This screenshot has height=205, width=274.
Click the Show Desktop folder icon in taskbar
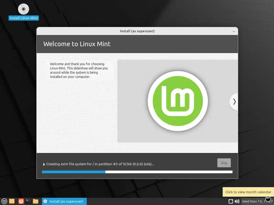[x=12, y=201]
